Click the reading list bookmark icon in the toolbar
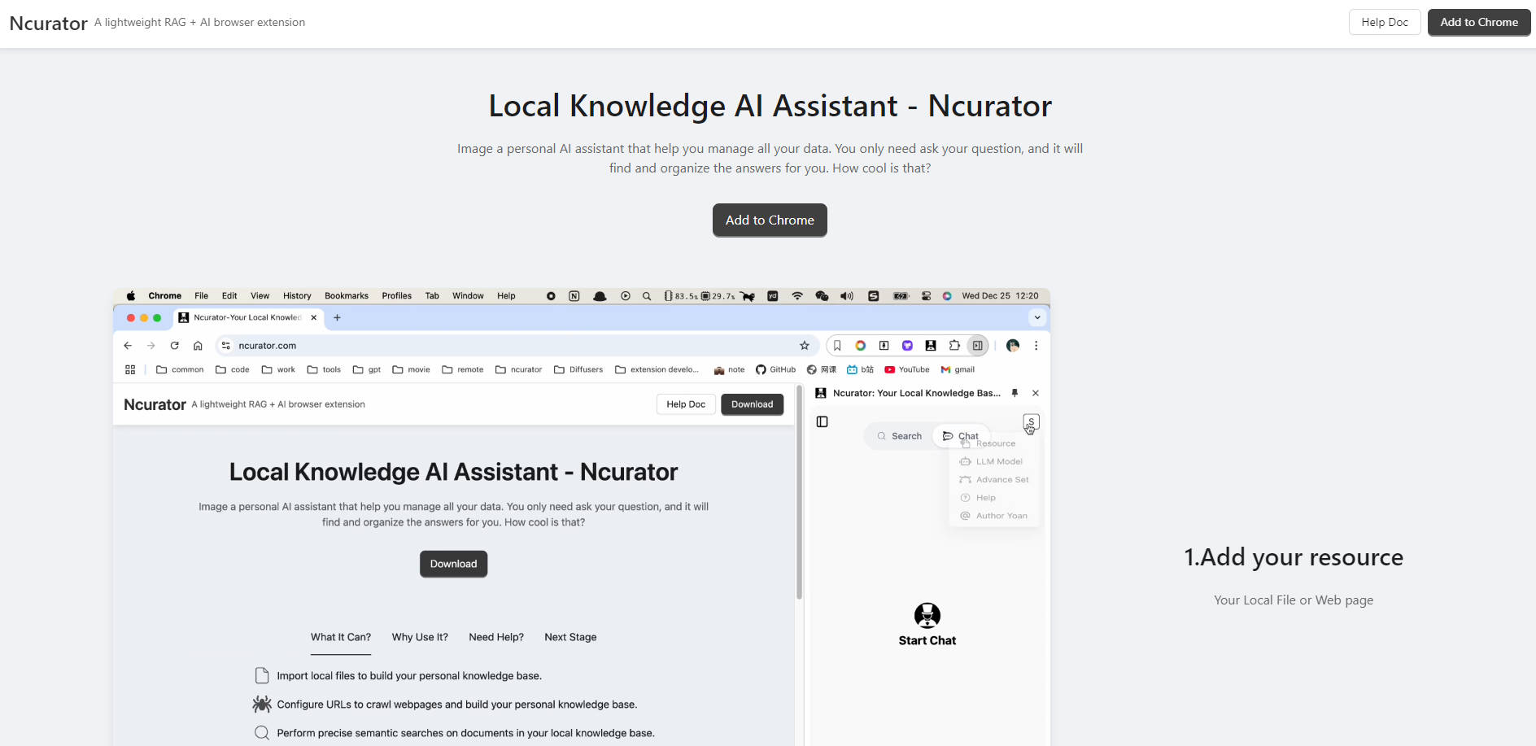This screenshot has width=1536, height=746. pyautogui.click(x=836, y=345)
